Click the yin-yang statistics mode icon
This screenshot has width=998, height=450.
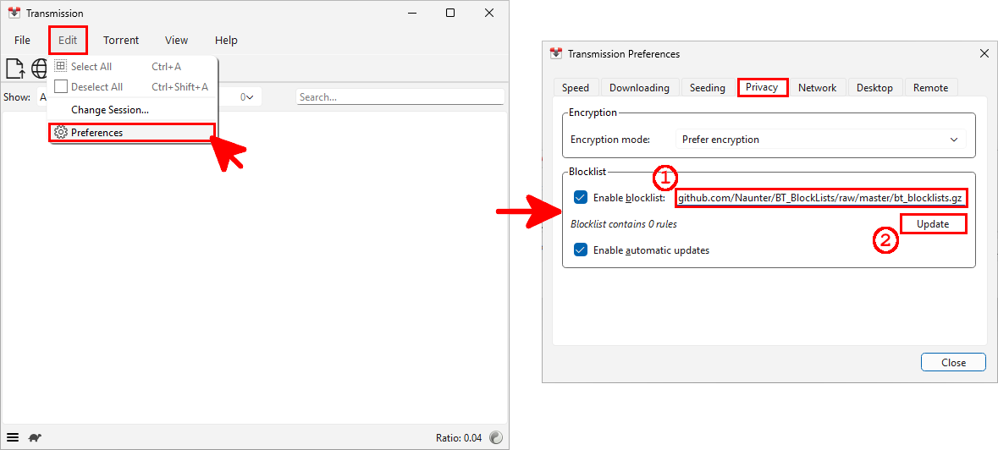496,437
